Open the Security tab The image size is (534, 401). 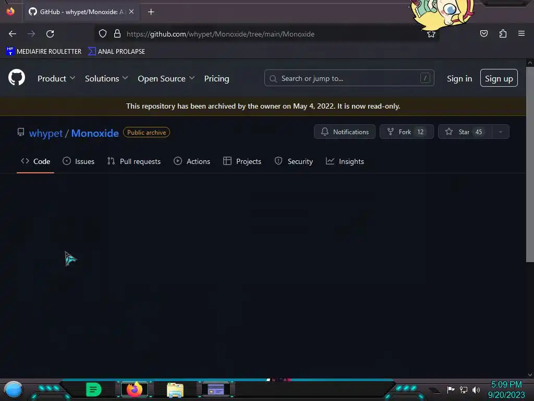(294, 161)
